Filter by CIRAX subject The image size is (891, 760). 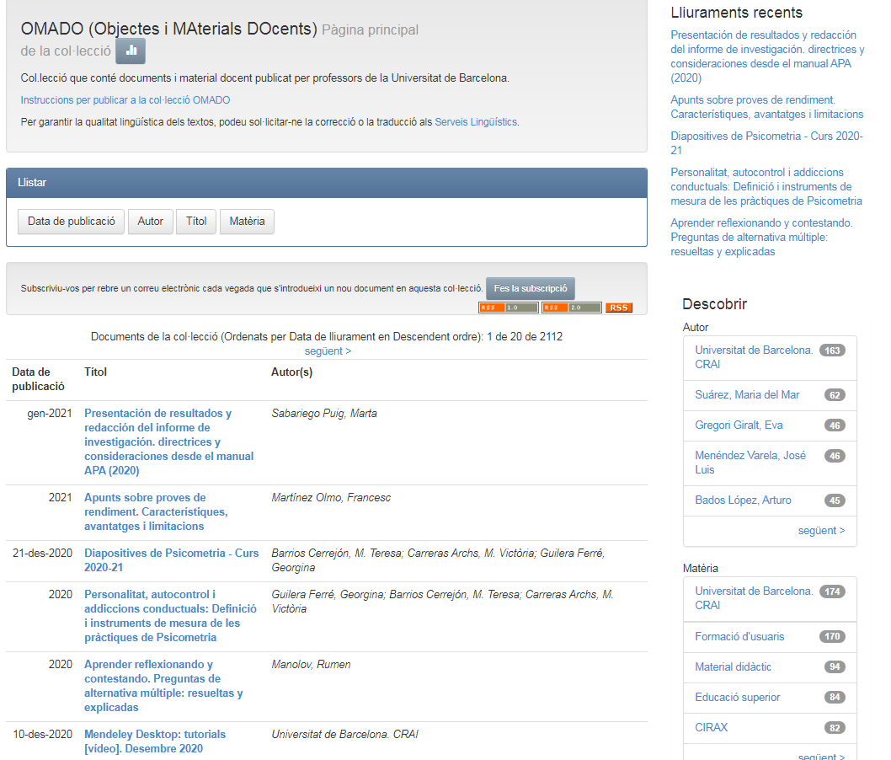[712, 728]
